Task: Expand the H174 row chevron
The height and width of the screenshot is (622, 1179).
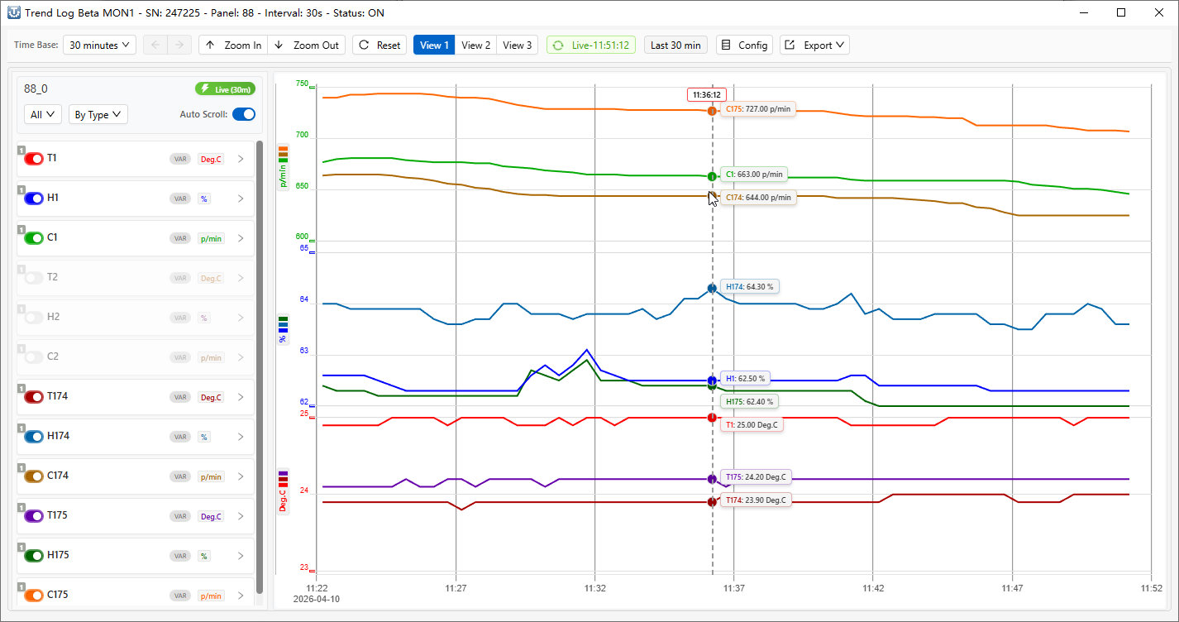Action: click(x=241, y=437)
